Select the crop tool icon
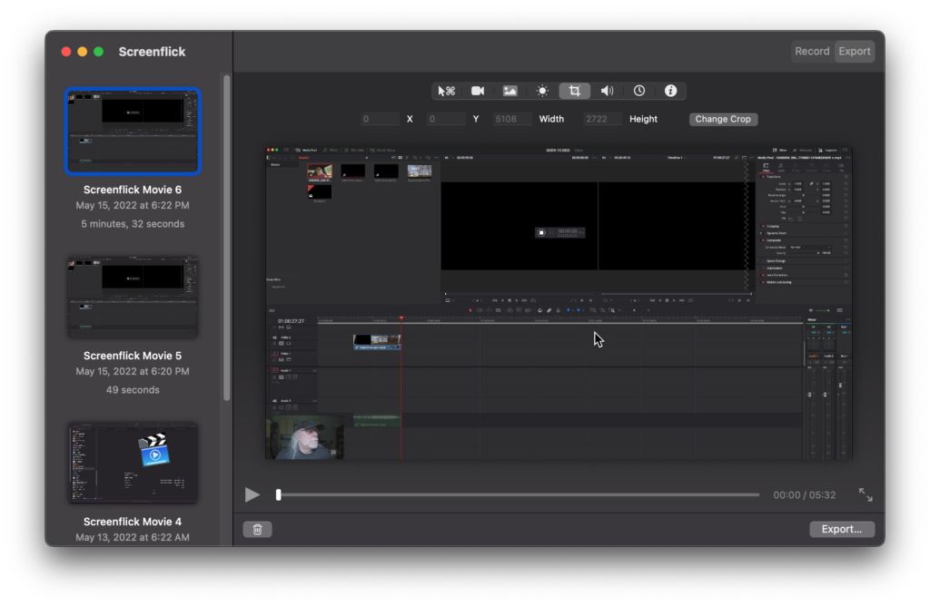Viewport: 930px width, 606px height. 574,91
